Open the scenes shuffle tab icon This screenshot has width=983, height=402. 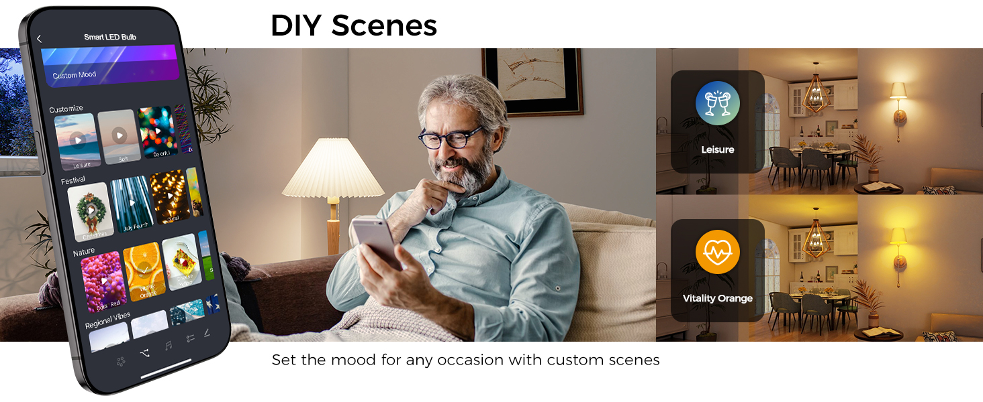point(144,353)
